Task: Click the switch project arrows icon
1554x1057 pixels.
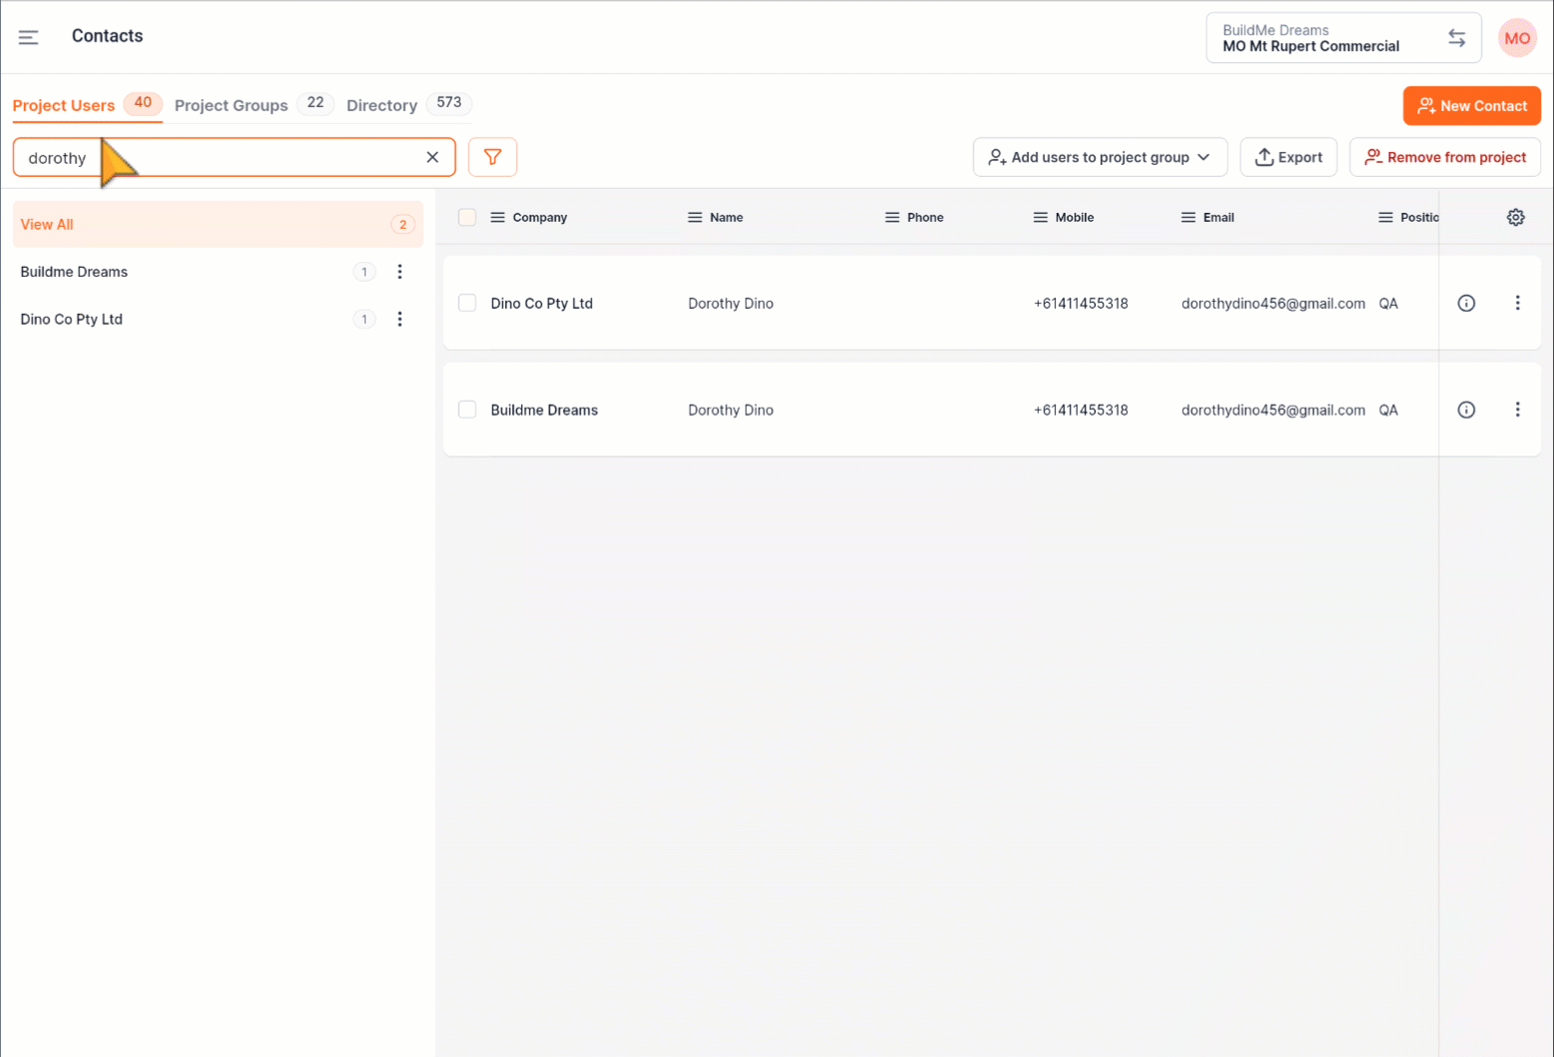Action: tap(1456, 38)
